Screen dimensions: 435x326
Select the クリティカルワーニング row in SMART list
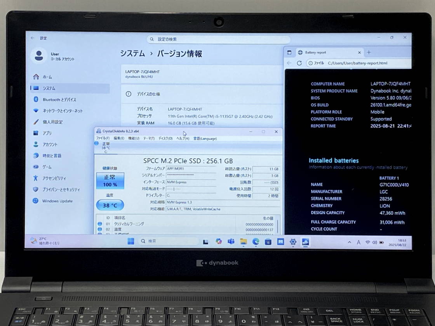[186, 224]
